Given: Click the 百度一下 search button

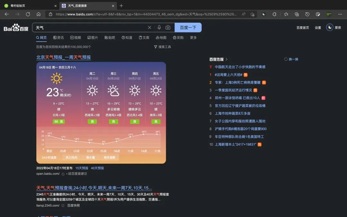Looking at the screenshot, I should pyautogui.click(x=187, y=27).
